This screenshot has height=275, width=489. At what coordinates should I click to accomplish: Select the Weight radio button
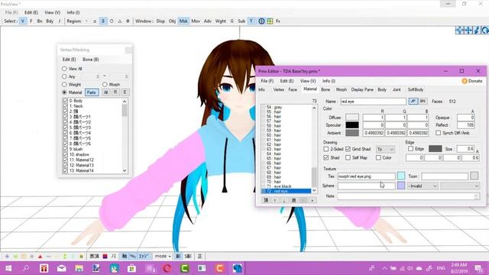point(64,85)
